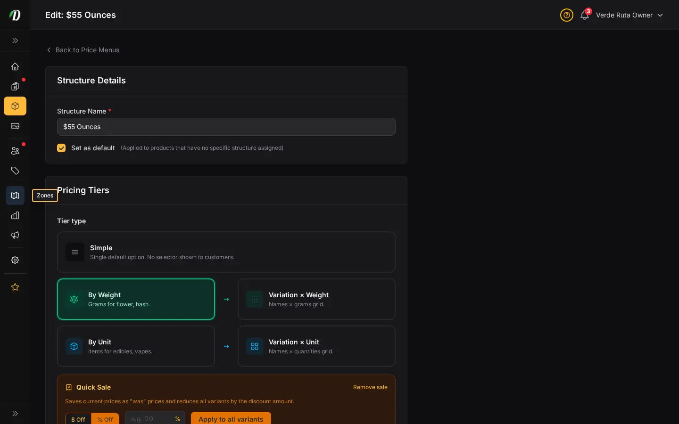This screenshot has width=679, height=424.
Task: Toggle the Set as default checkbox
Action: [61, 148]
